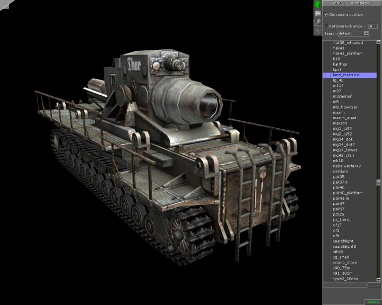This screenshot has width=382, height=305.
Task: Choose nebelwerfer42 from the list
Action: [x=346, y=166]
